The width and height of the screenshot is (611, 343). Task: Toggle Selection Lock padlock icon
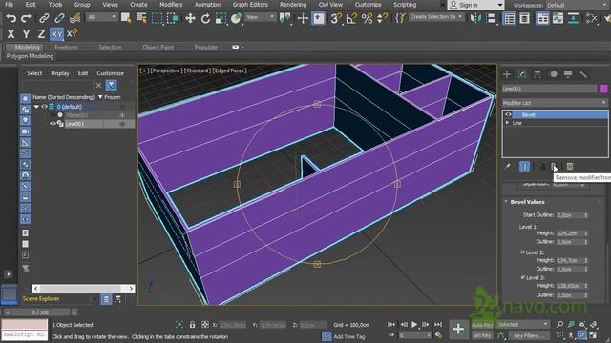(x=192, y=324)
